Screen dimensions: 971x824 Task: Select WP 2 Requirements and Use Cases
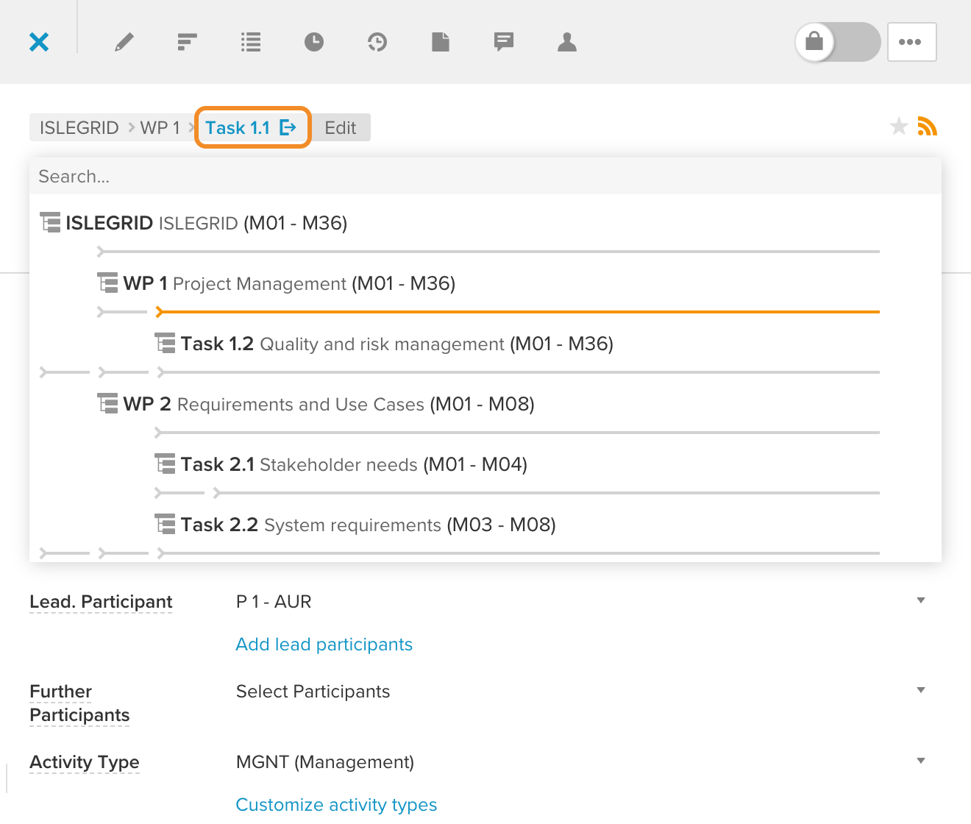[x=316, y=404]
